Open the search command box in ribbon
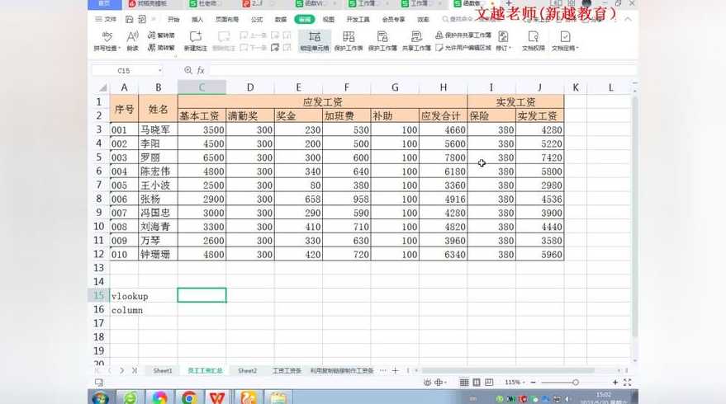Viewport: 726px width, 404px height. point(457,19)
